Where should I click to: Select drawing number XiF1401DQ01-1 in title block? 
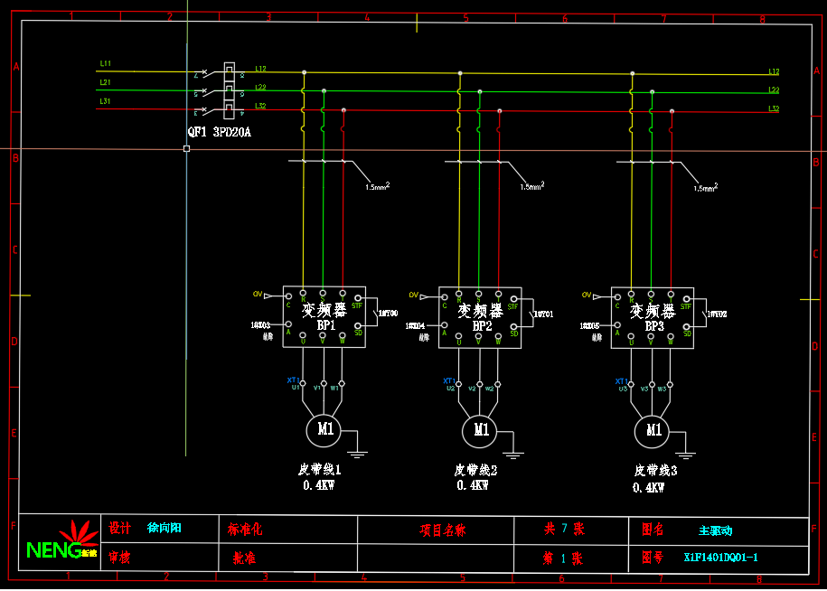720,558
